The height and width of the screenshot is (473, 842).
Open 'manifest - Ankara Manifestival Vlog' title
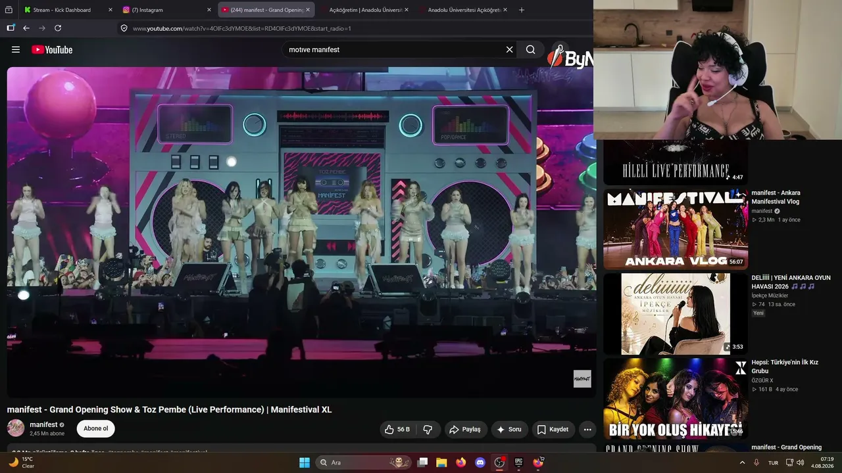click(776, 197)
